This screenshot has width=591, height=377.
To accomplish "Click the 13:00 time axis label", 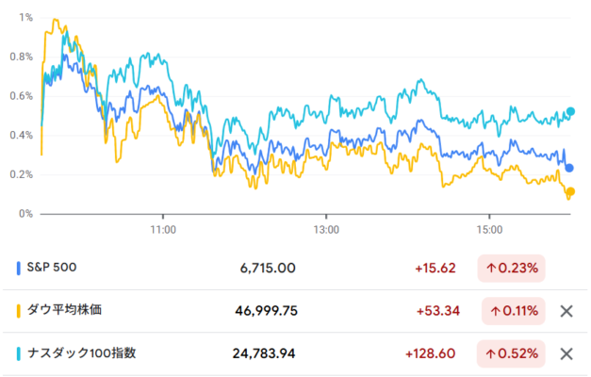I will [326, 229].
